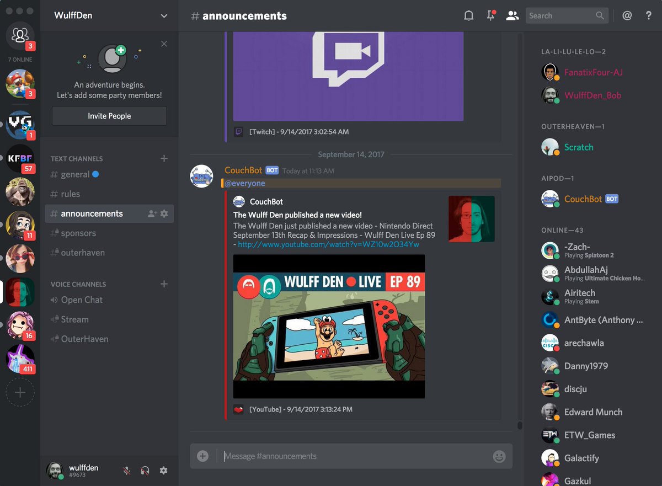The width and height of the screenshot is (662, 486).
Task: Open FanatixFour-AJ member profile
Action: (589, 72)
